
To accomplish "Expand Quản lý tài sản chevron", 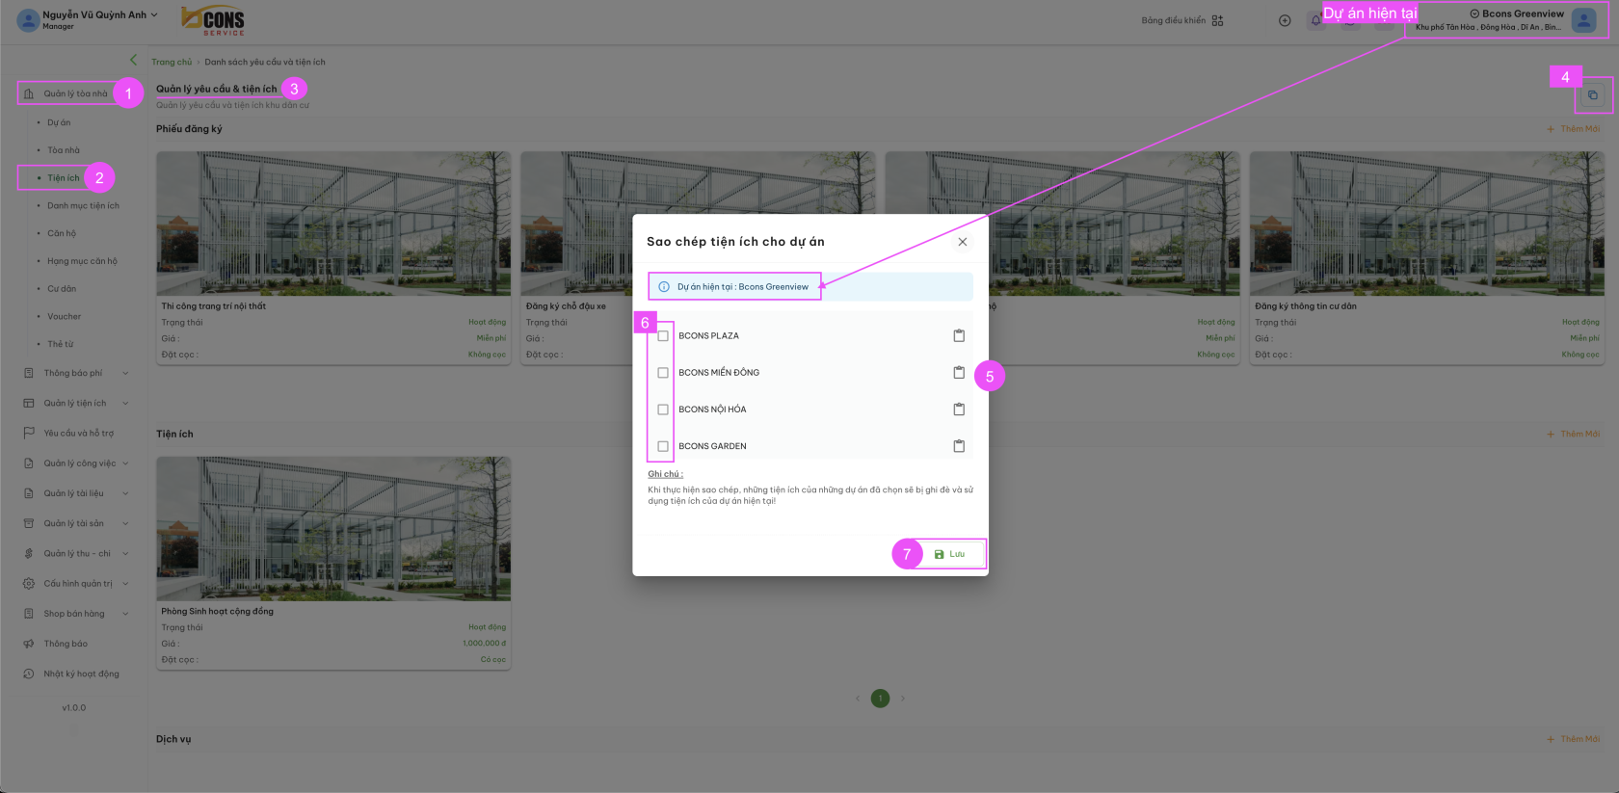I will tap(125, 523).
